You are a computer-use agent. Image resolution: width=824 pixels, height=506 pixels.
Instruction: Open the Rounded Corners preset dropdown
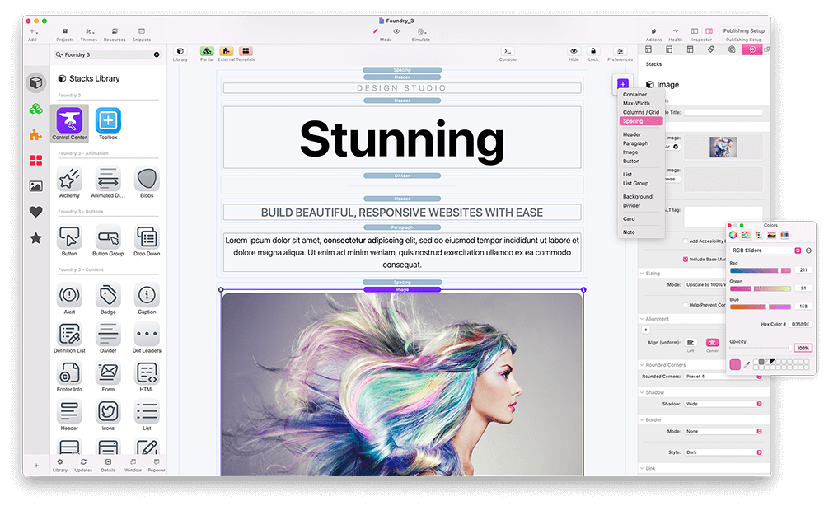pos(723,377)
